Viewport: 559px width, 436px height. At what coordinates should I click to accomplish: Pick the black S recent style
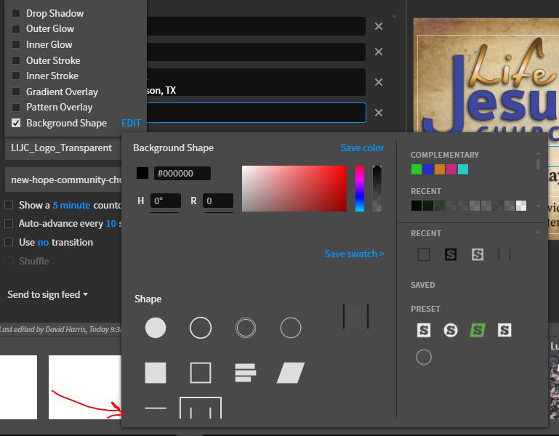tap(451, 254)
